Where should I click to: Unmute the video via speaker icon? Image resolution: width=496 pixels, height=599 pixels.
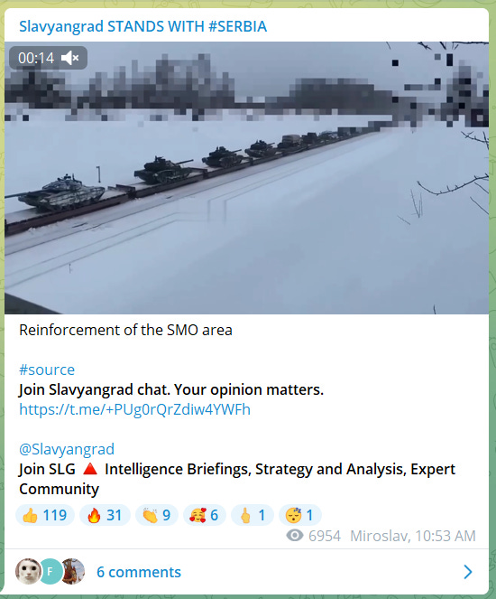69,58
